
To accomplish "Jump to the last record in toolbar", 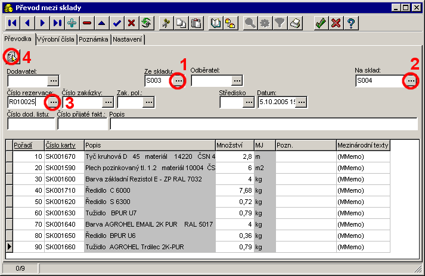I will click(x=57, y=23).
